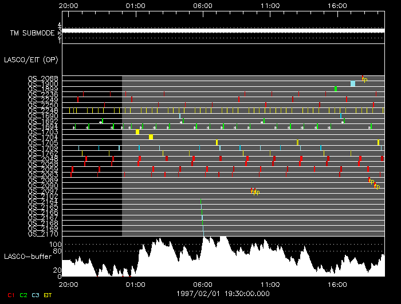401x304 pixels.
Task: Select the 16:00 tick label on bottom axis
Action: pos(337,283)
